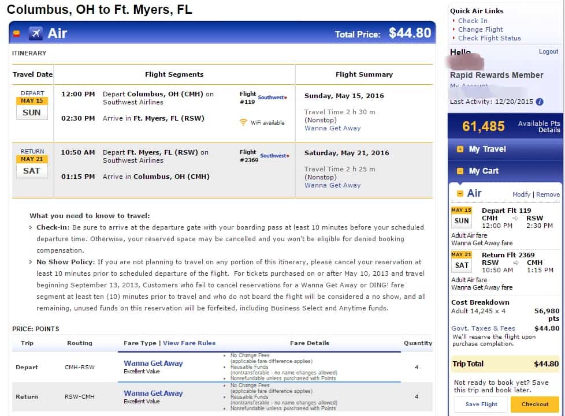Open the Last Activity info icon
The height and width of the screenshot is (416, 565).
click(x=540, y=102)
